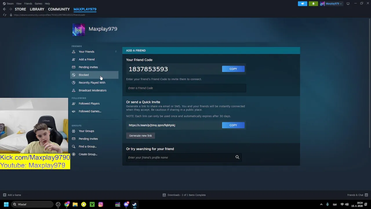Open volume speaker tray icon

click(x=347, y=204)
